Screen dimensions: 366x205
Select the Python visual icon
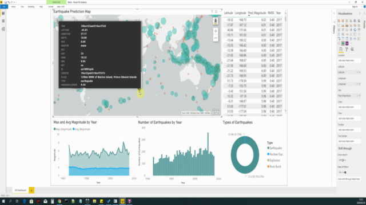pyautogui.click(x=355, y=39)
